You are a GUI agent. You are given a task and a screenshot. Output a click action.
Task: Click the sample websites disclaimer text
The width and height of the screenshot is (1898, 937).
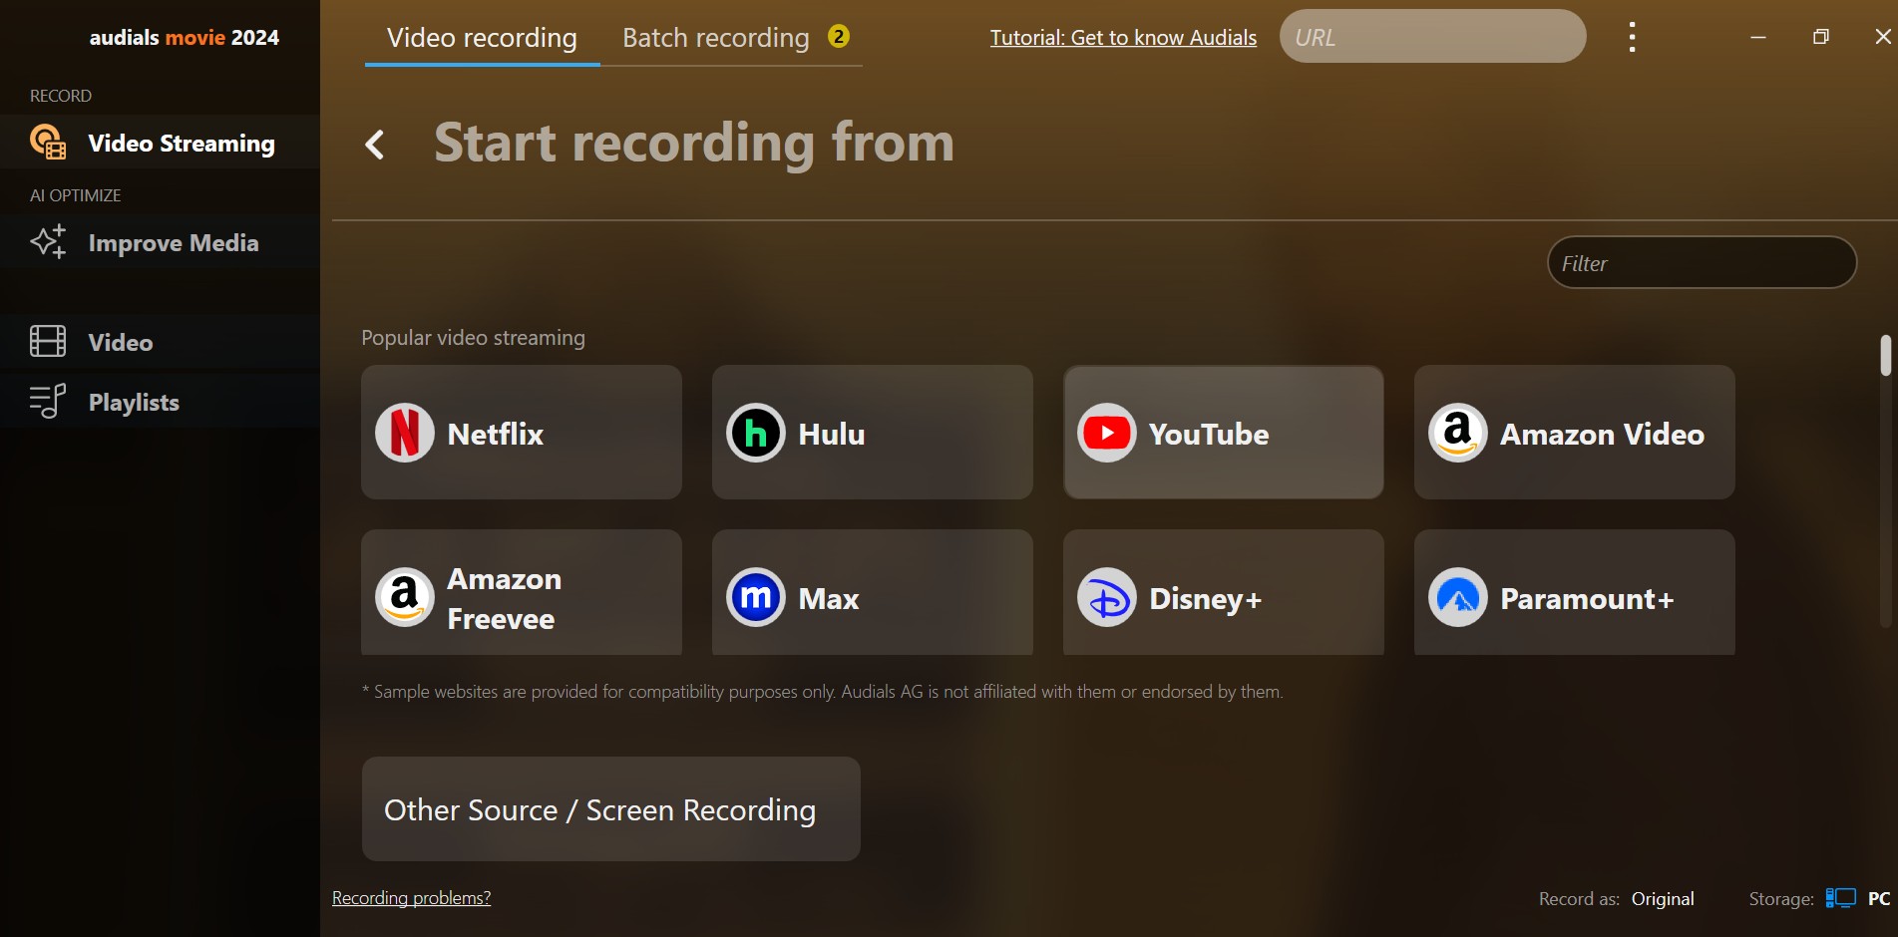pyautogui.click(x=823, y=691)
